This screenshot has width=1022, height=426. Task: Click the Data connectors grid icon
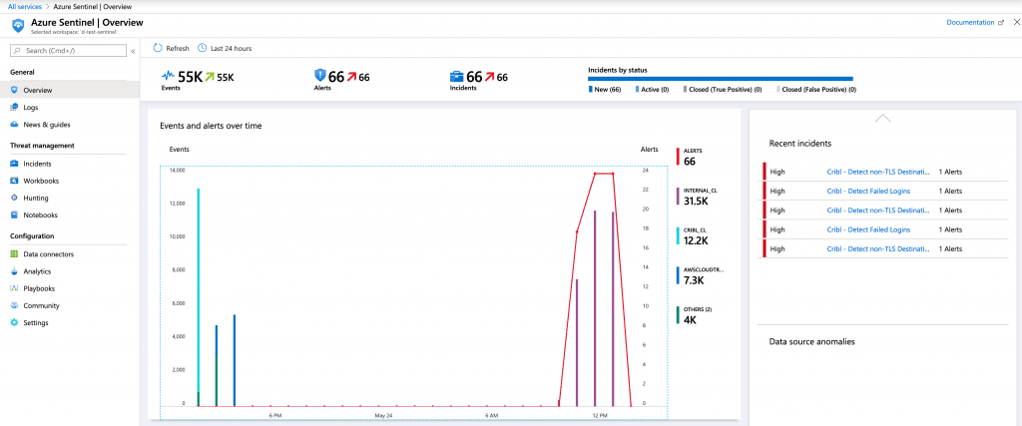(14, 254)
